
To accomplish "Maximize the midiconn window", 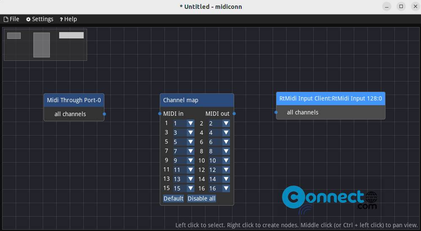I will (x=401, y=7).
